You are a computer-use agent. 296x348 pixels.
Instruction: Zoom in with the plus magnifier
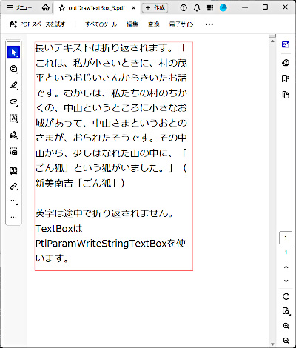click(286, 326)
